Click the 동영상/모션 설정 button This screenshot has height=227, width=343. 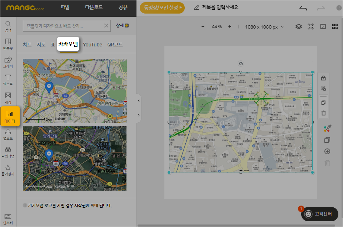(162, 8)
